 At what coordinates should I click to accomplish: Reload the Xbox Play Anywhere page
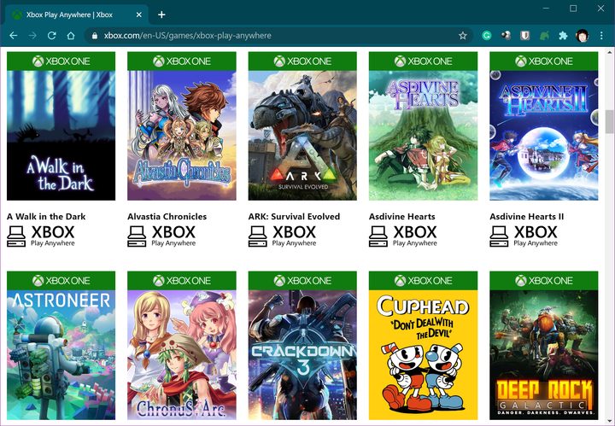(x=52, y=36)
